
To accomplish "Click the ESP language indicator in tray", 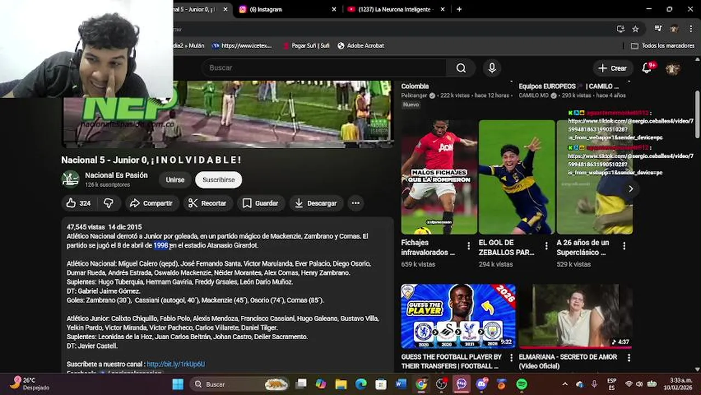I will coord(612,384).
